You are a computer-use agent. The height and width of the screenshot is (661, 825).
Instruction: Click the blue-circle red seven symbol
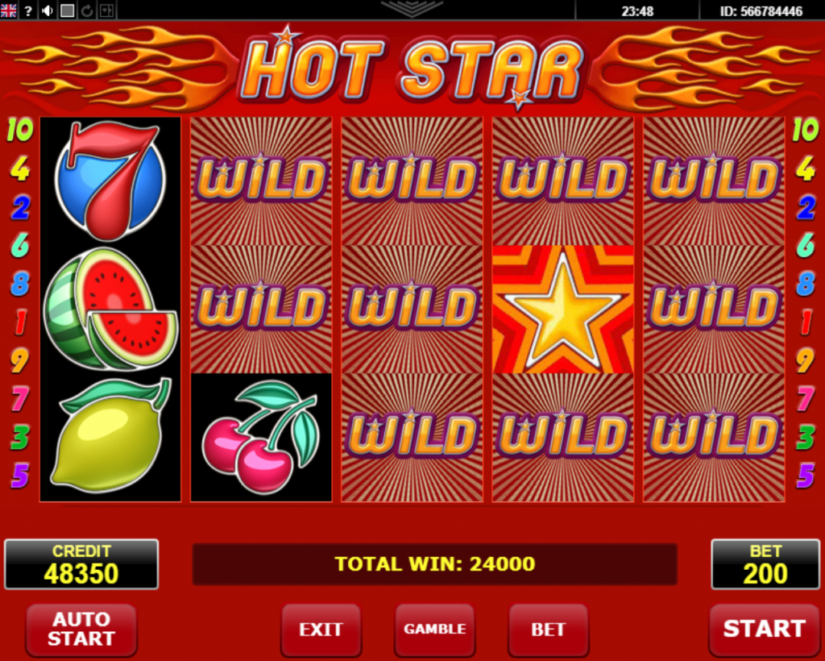tap(110, 181)
